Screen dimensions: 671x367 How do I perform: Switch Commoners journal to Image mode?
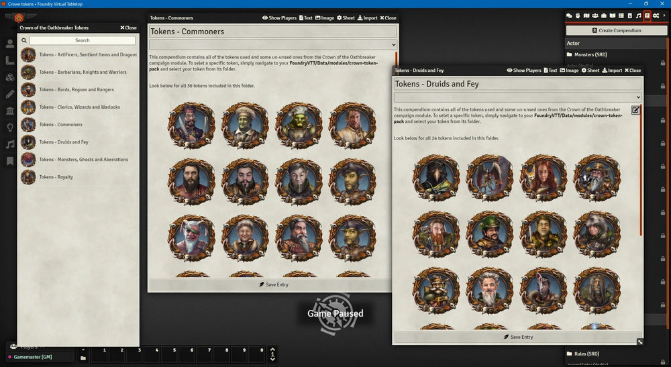click(x=325, y=18)
